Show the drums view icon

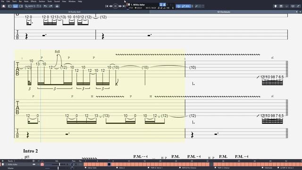pyautogui.click(x=286, y=6)
